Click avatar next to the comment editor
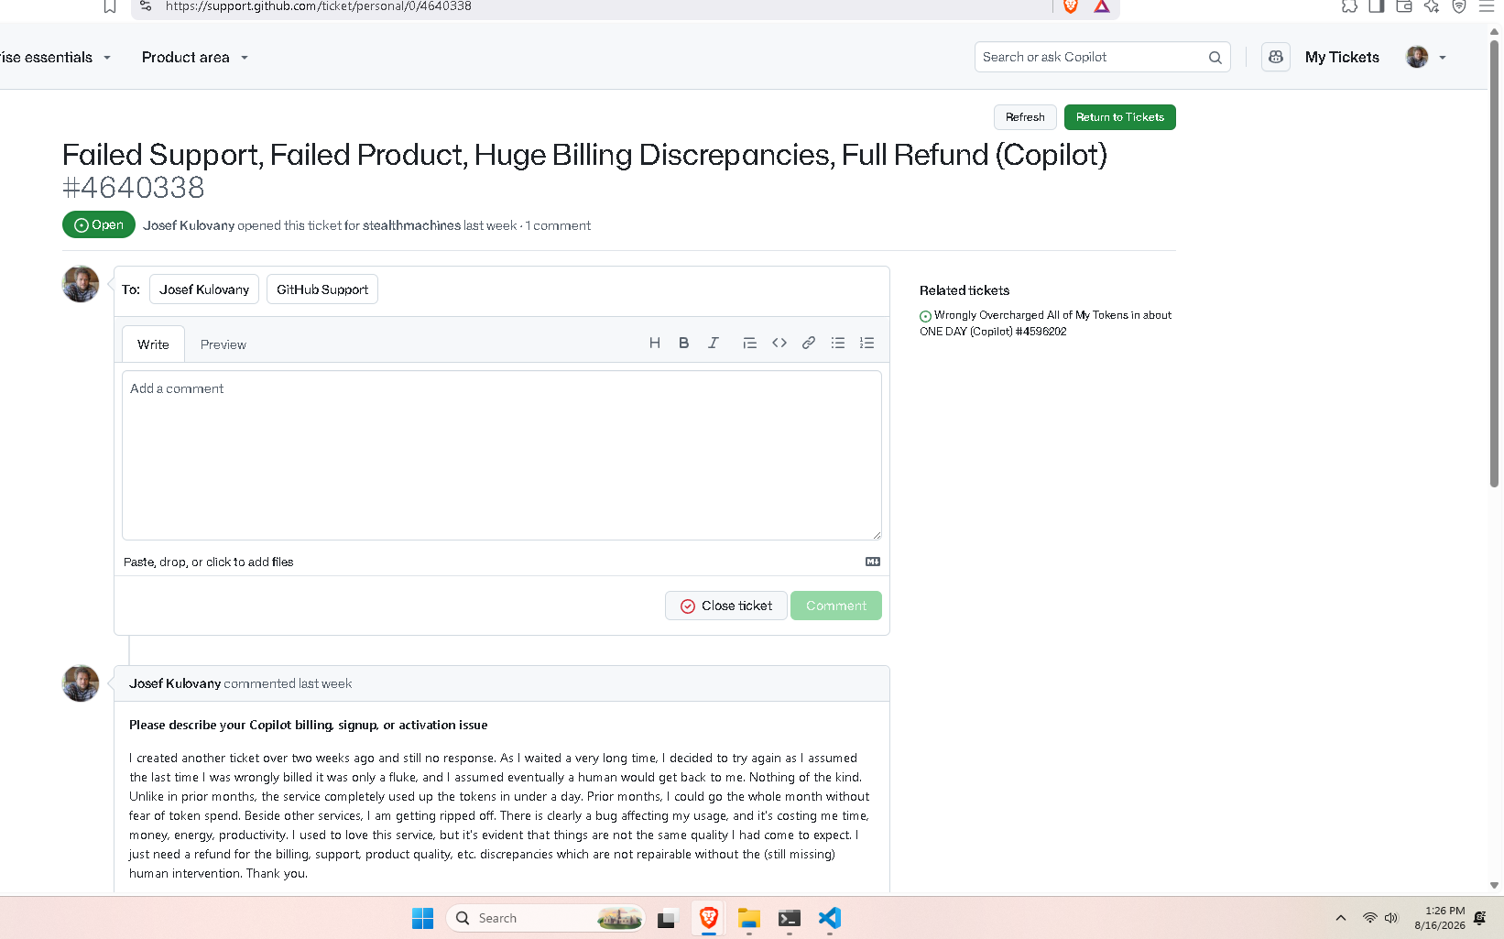This screenshot has height=939, width=1504. click(81, 284)
